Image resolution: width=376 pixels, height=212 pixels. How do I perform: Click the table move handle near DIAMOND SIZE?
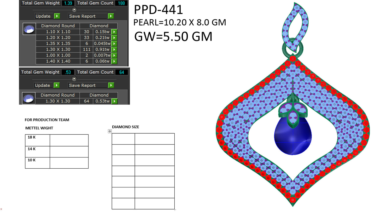[110, 132]
